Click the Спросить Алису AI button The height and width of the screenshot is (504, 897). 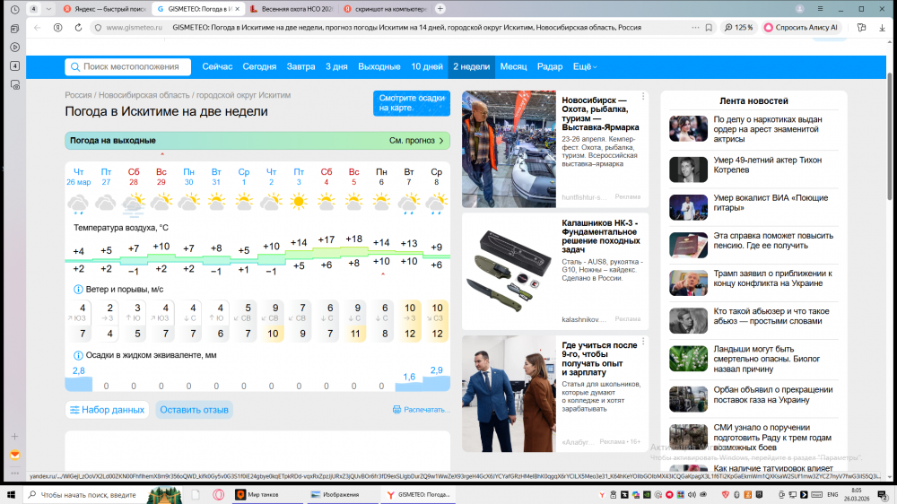click(x=801, y=28)
